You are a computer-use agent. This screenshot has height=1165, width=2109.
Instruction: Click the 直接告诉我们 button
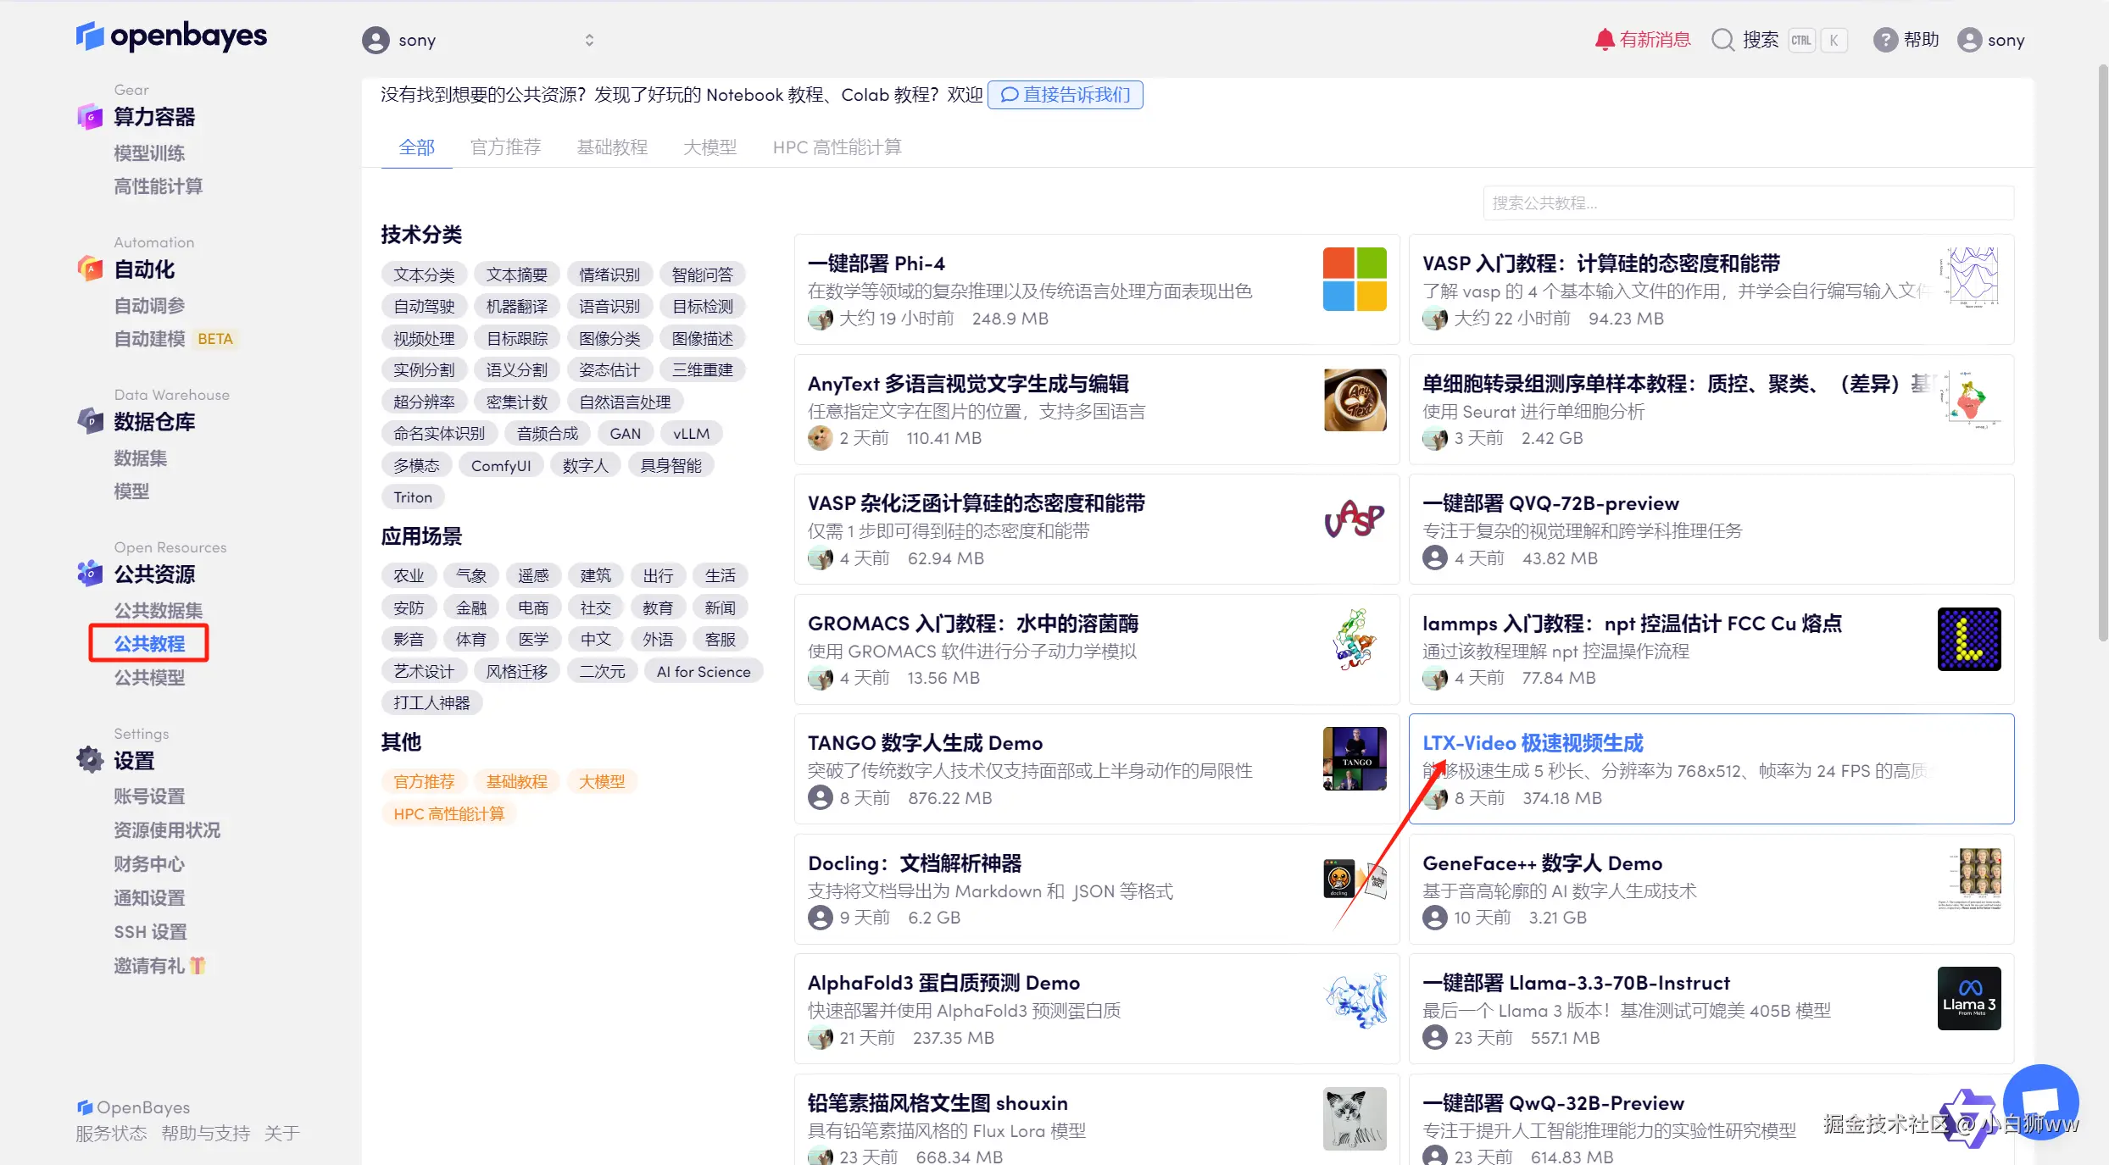coord(1065,95)
